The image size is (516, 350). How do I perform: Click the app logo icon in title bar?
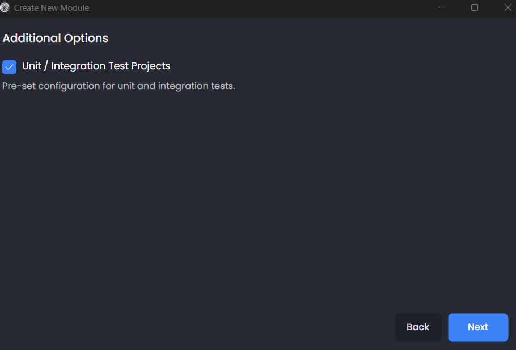click(x=5, y=8)
